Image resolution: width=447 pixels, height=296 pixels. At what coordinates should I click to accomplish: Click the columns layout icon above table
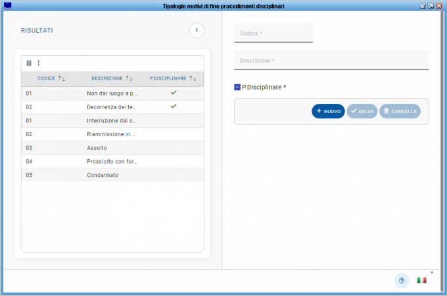tap(29, 63)
